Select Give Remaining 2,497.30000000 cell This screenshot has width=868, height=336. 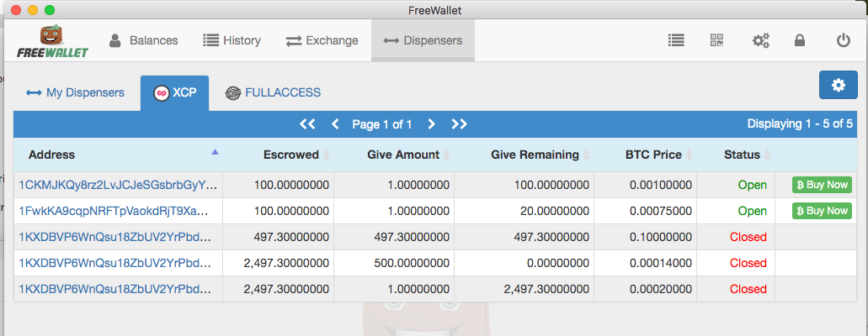[x=525, y=289]
